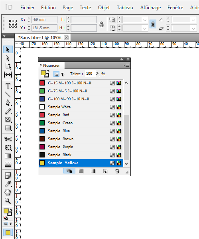
Task: Toggle formatting affects container in toolbox
Action: click(6, 224)
